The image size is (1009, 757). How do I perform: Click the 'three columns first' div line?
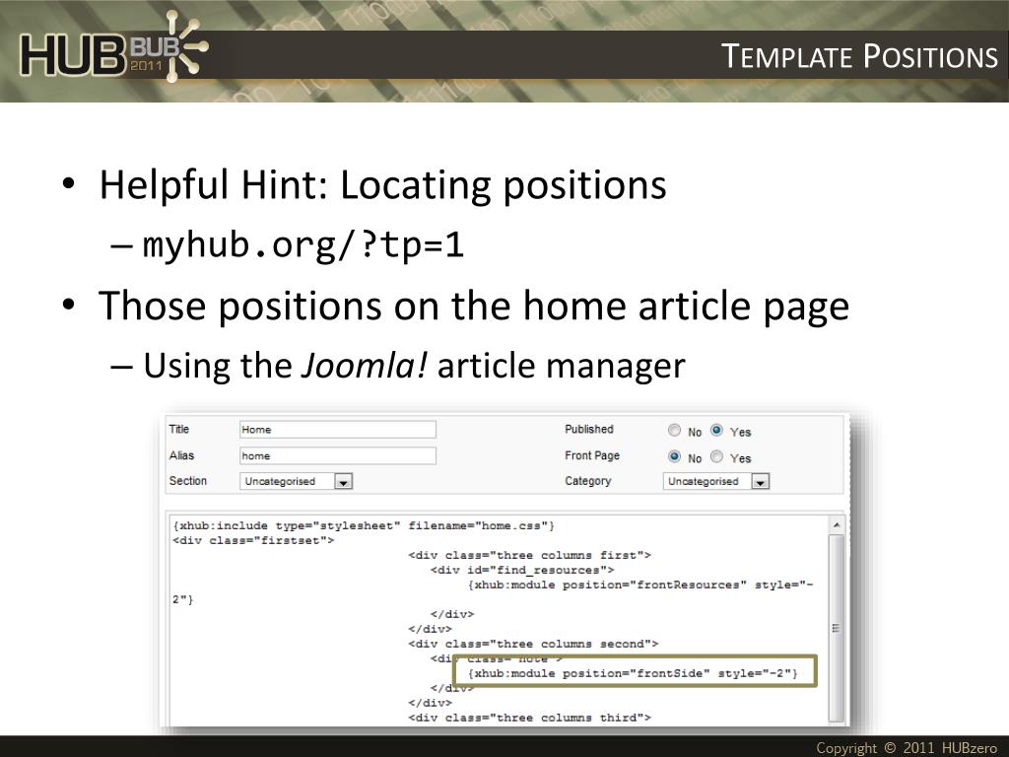click(x=529, y=555)
